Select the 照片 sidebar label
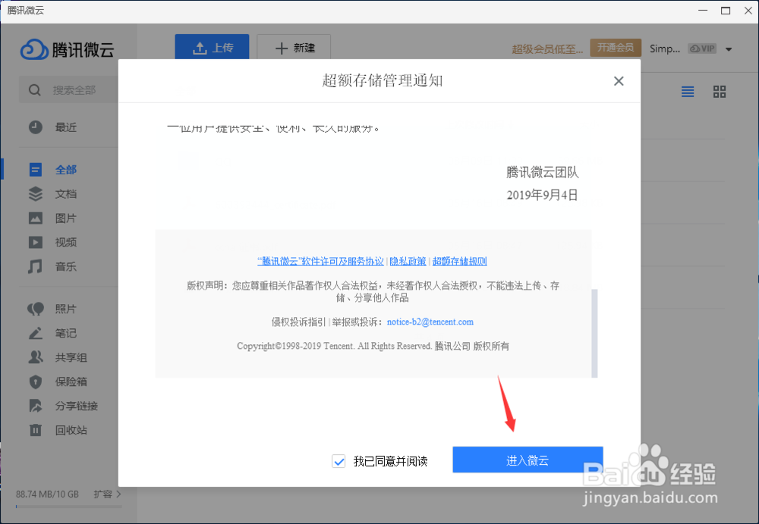Screen dimensions: 759x524 pyautogui.click(x=66, y=309)
